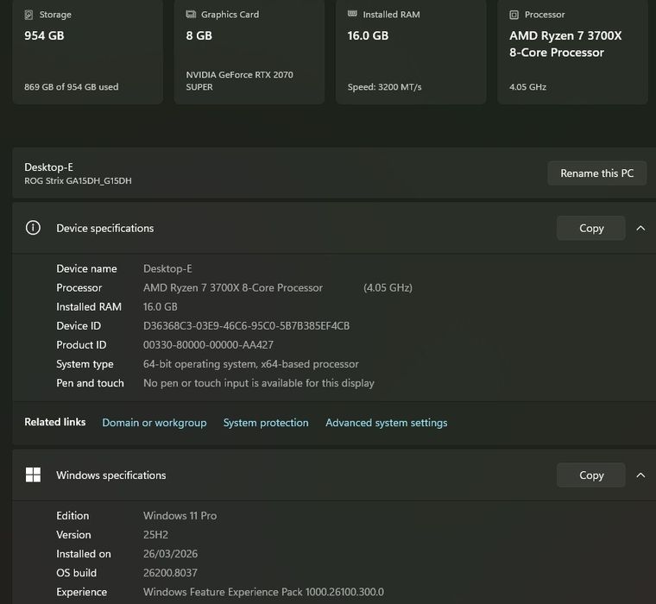Click the Windows logo icon
This screenshot has height=604, width=656.
33,475
